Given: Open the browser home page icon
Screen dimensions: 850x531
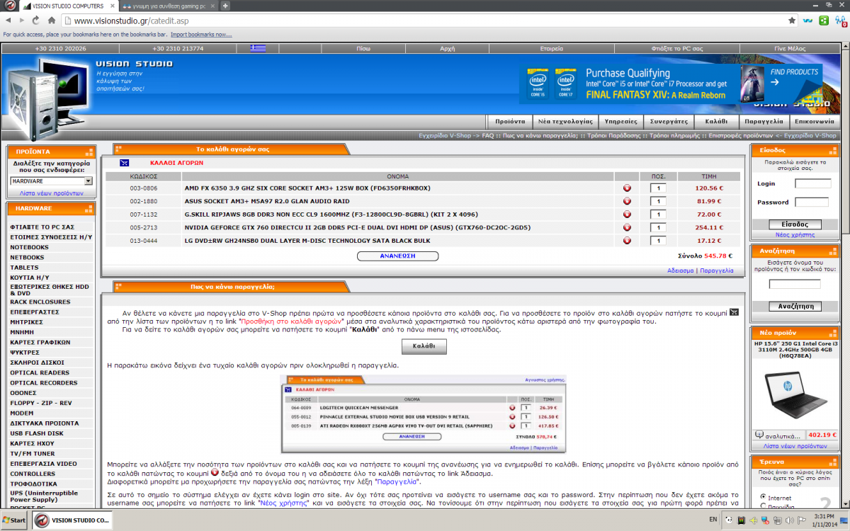Looking at the screenshot, I should 52,21.
